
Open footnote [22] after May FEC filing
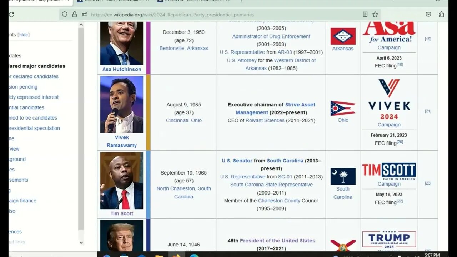(x=400, y=201)
